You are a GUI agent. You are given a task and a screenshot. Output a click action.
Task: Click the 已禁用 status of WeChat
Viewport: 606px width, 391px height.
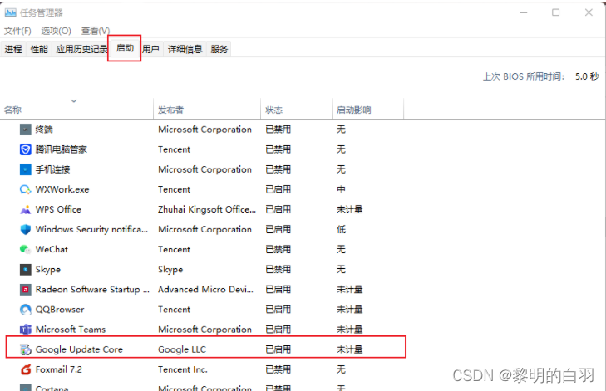[278, 249]
